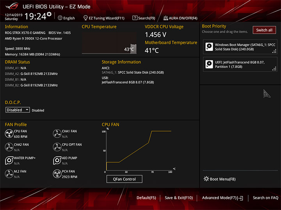Click the FAN Profile heading

point(16,124)
